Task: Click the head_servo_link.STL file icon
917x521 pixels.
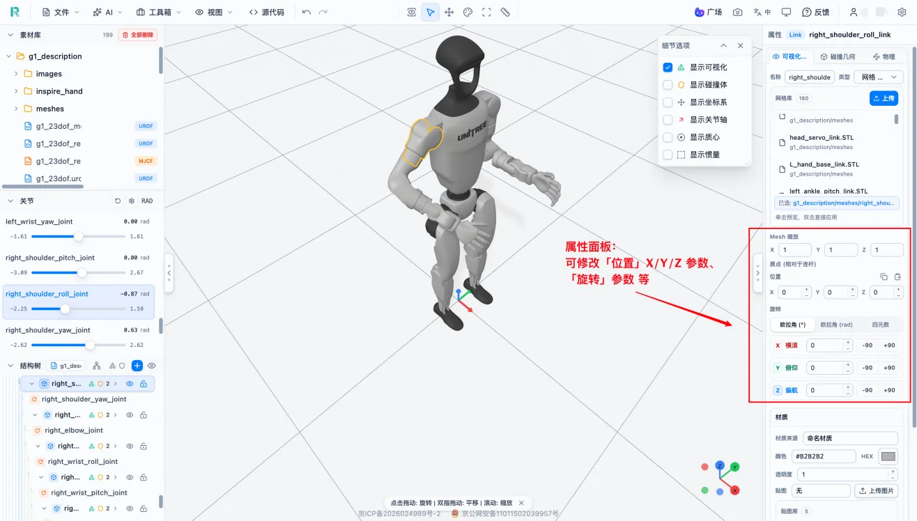Action: [x=782, y=142]
